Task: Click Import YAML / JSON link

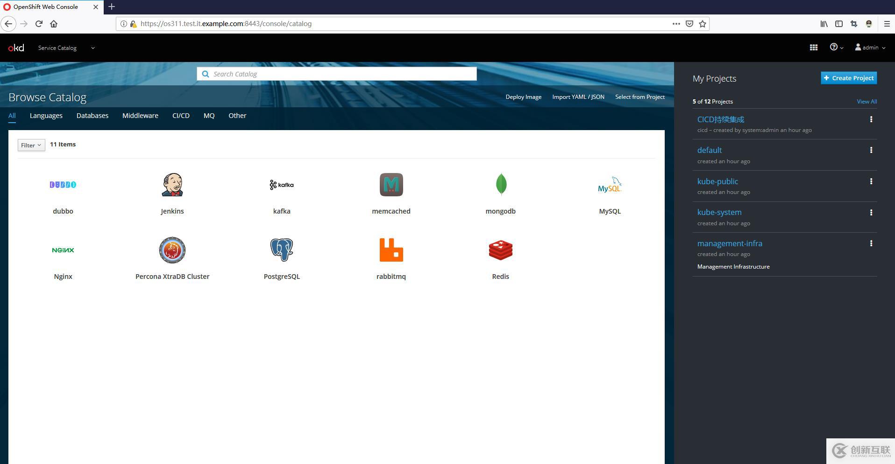Action: pyautogui.click(x=578, y=97)
